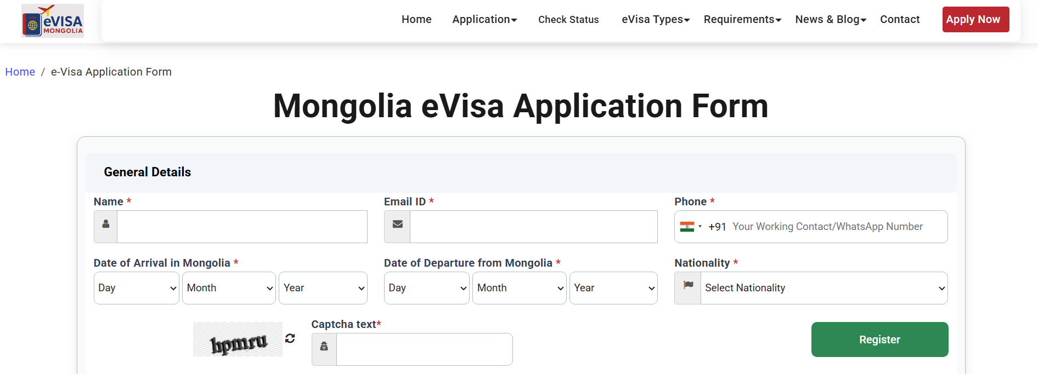Click the captcha refresh icon
Screen dimensions: 1038x374
[x=290, y=338]
